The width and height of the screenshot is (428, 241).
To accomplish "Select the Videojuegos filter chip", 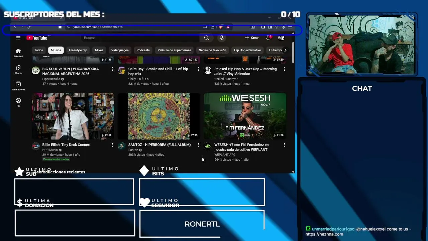I will click(120, 50).
